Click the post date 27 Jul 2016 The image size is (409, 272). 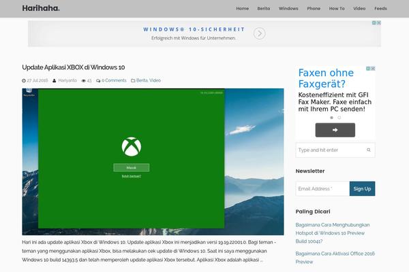(x=37, y=80)
